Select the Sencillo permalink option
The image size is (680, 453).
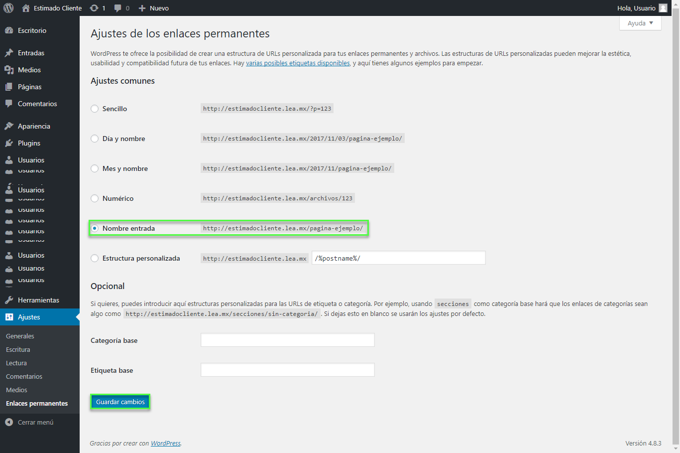click(x=95, y=109)
